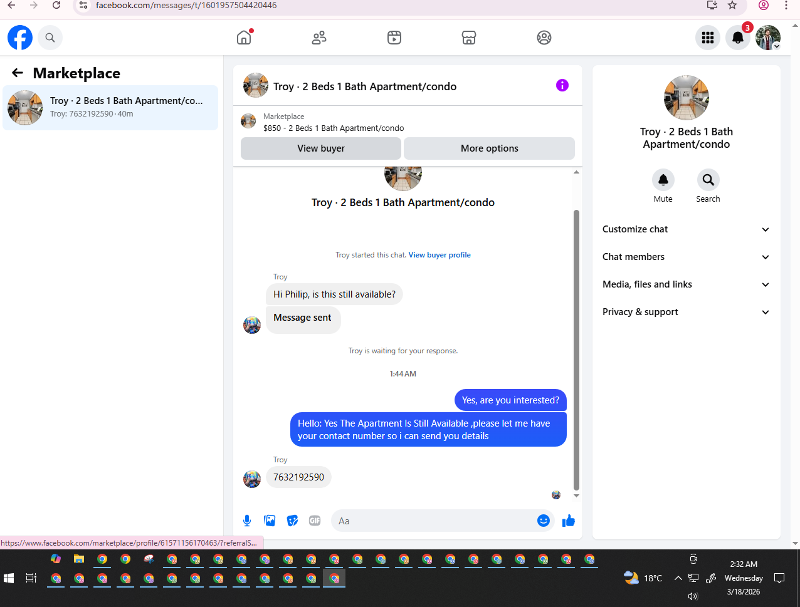
Task: Open the emoji picker smiley
Action: point(544,521)
